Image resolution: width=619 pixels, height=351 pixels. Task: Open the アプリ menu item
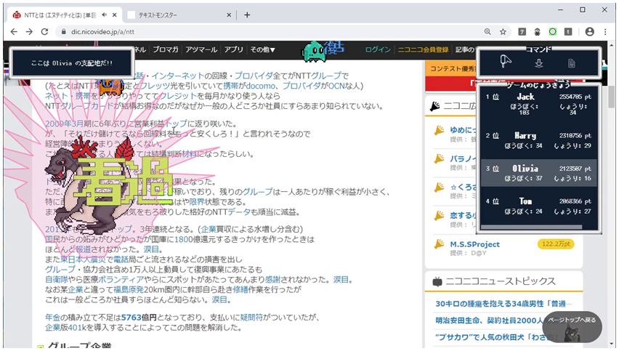[234, 49]
